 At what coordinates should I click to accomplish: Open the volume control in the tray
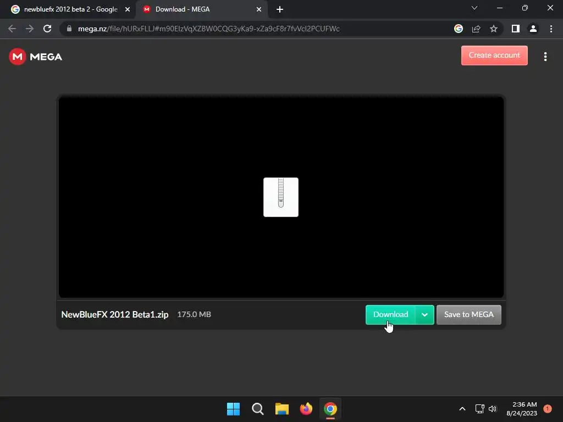pos(493,409)
